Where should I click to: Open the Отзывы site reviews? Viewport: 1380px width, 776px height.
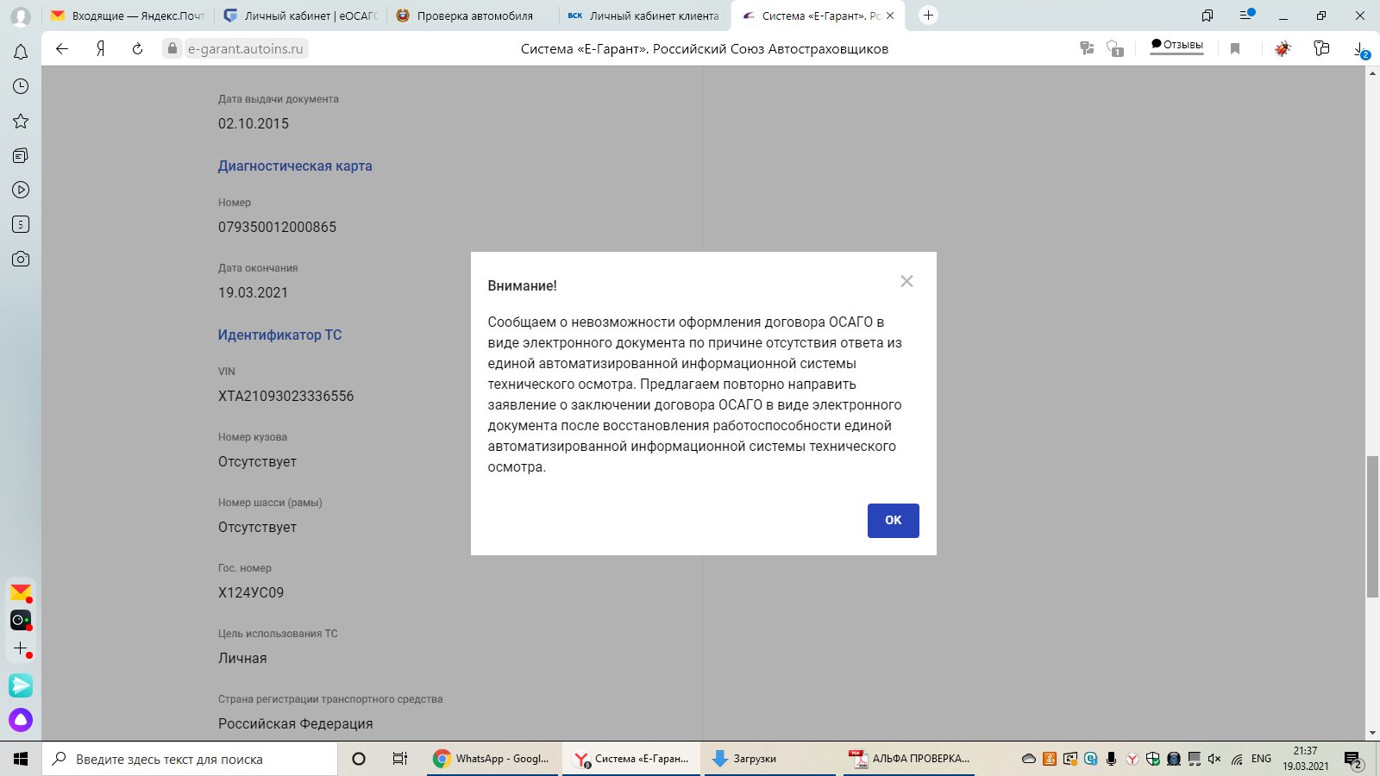pos(1177,45)
